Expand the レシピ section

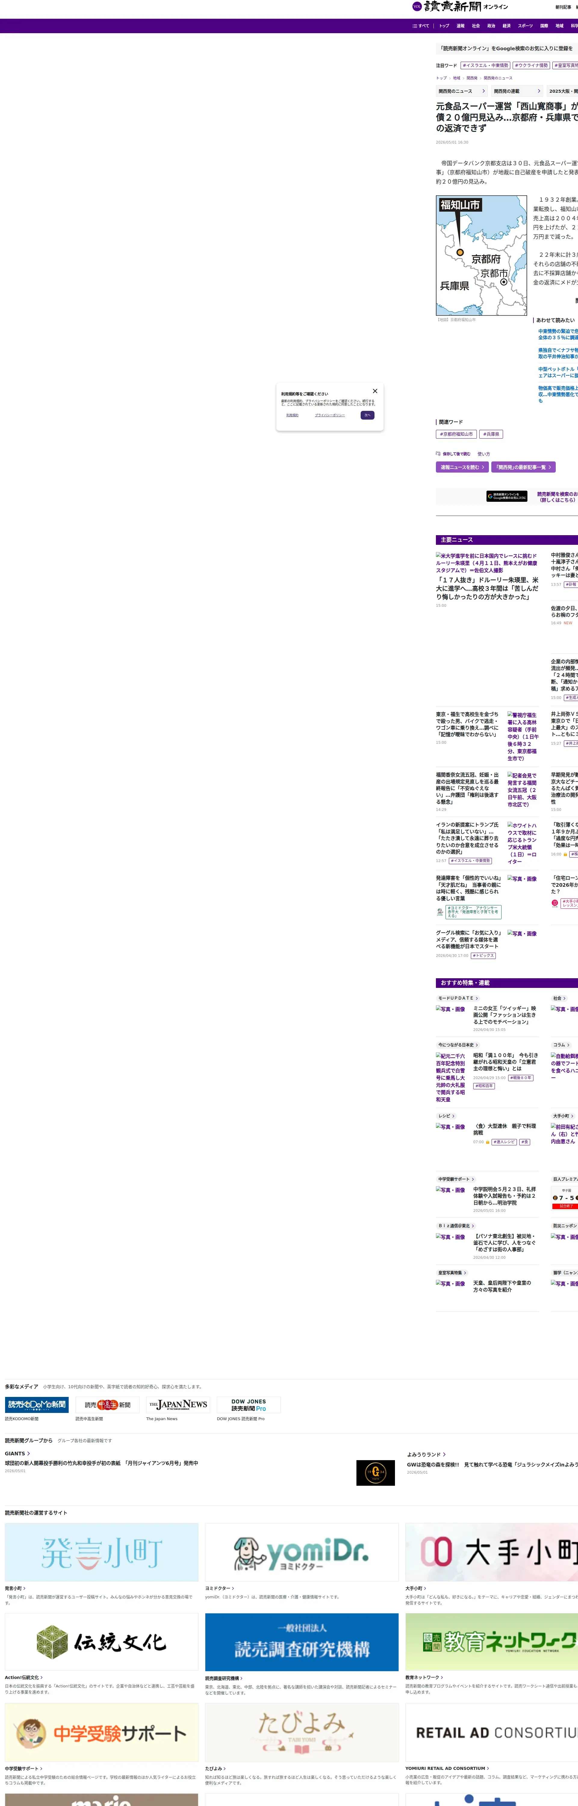447,1116
